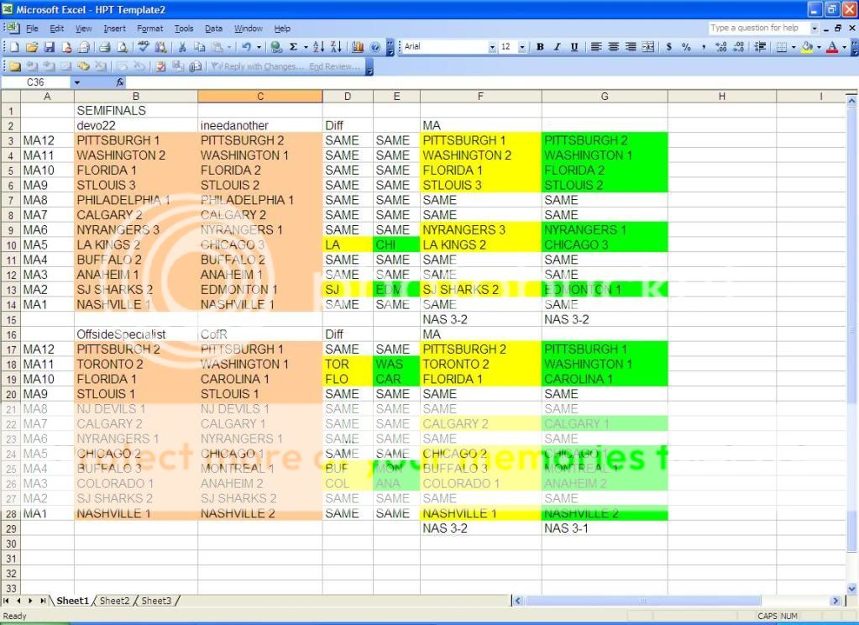Toggle bold formatting
The image size is (859, 625).
[x=540, y=47]
